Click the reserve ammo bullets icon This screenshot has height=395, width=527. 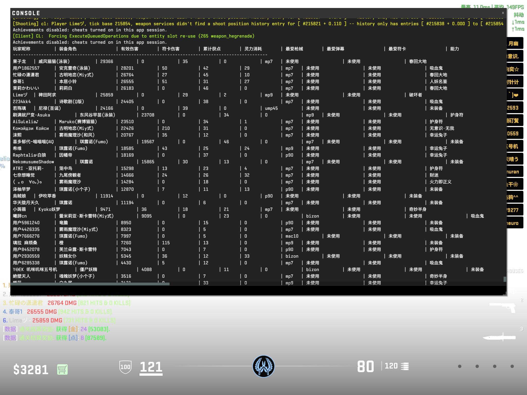click(405, 366)
